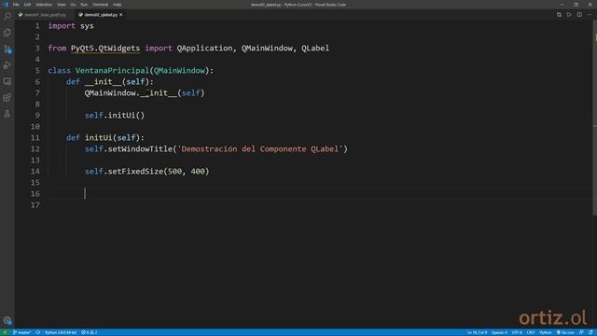The image size is (597, 336).
Task: Open the Explorer view icon
Action: pos(7,33)
